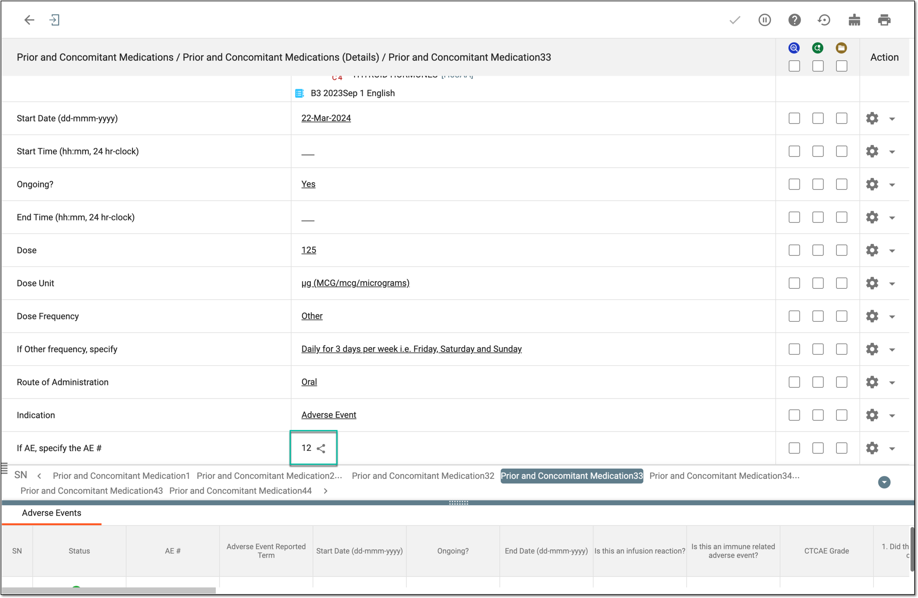
Task: Click the vertical scrollbar of Adverse Events grid
Action: coord(912,550)
